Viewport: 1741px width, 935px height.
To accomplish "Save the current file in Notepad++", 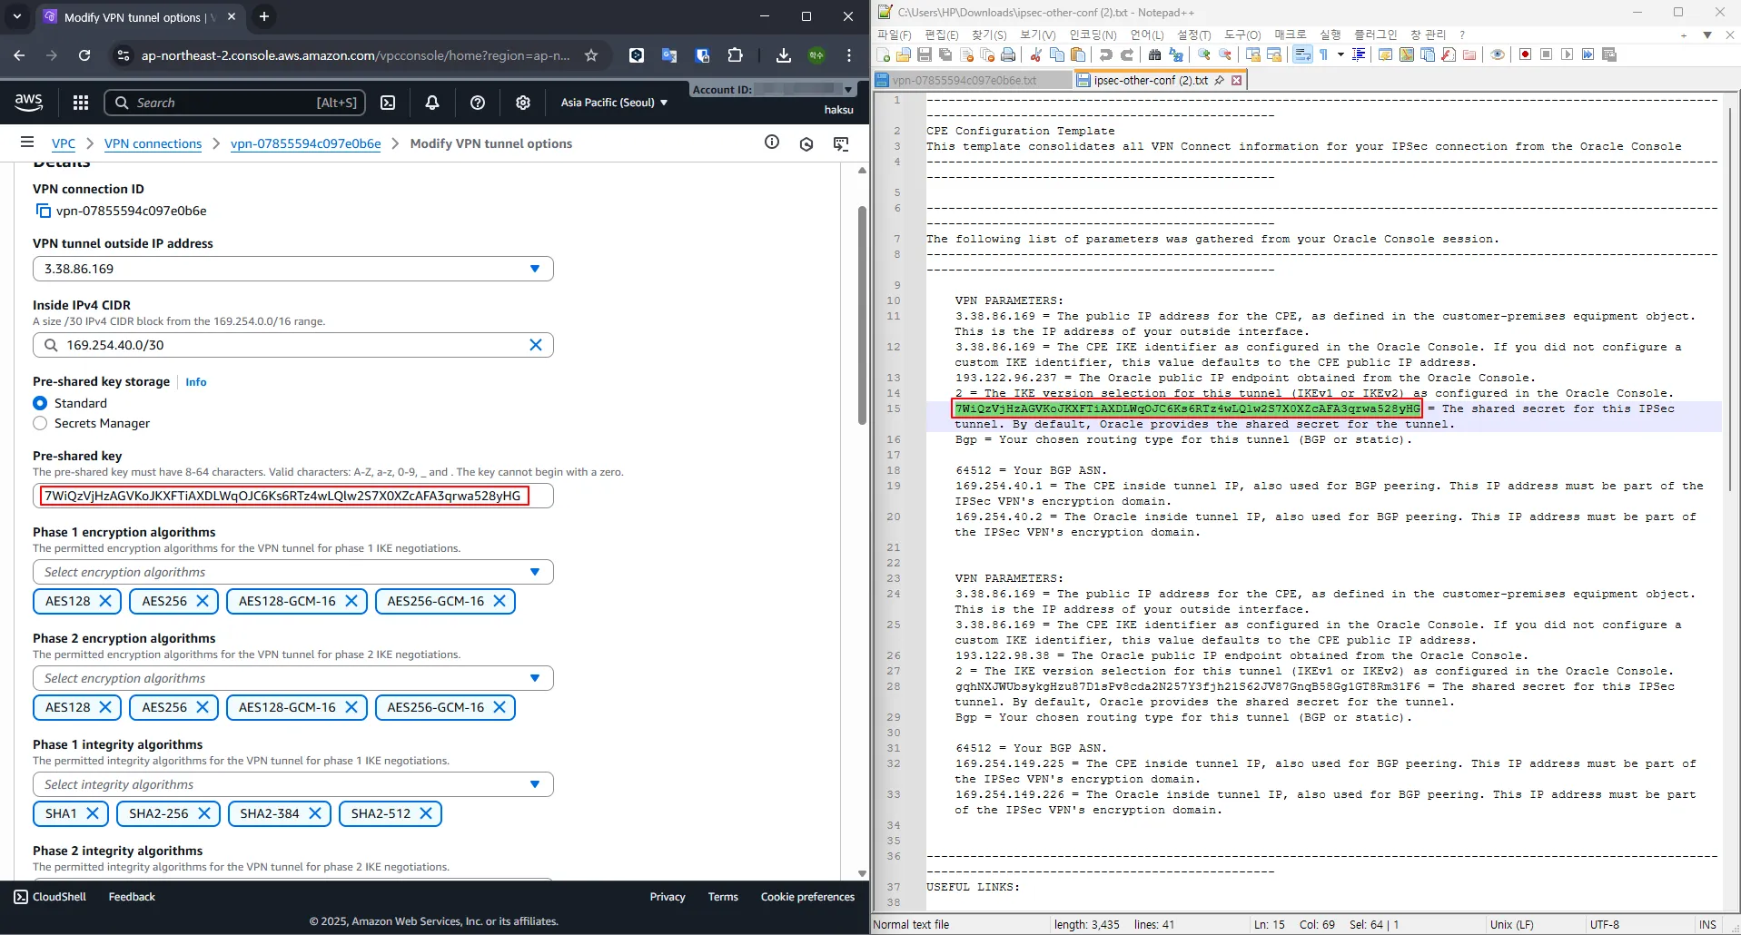I will click(x=925, y=54).
